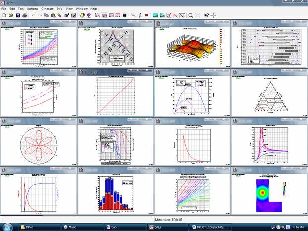
Task: Click the crosshair cursor toolbar icon
Action: coord(213,15)
